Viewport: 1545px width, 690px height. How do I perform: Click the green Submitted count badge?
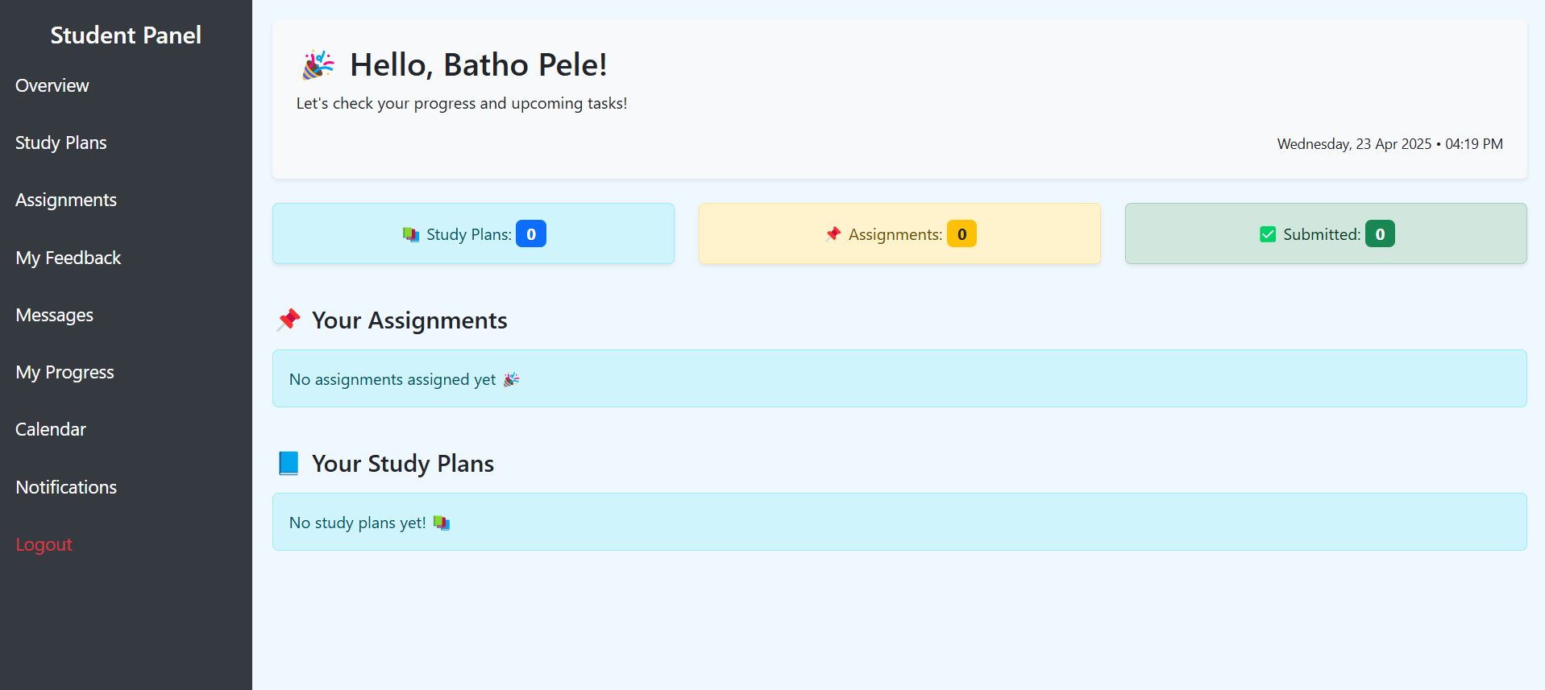pos(1380,234)
